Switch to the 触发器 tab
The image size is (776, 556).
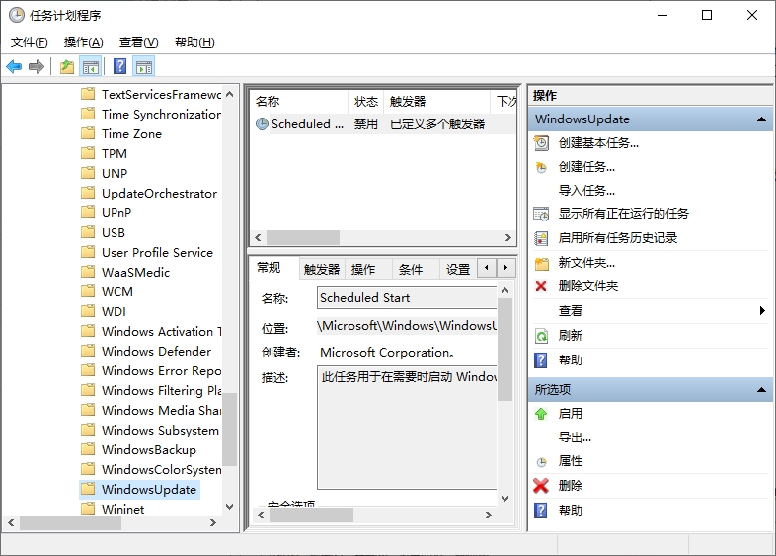322,269
